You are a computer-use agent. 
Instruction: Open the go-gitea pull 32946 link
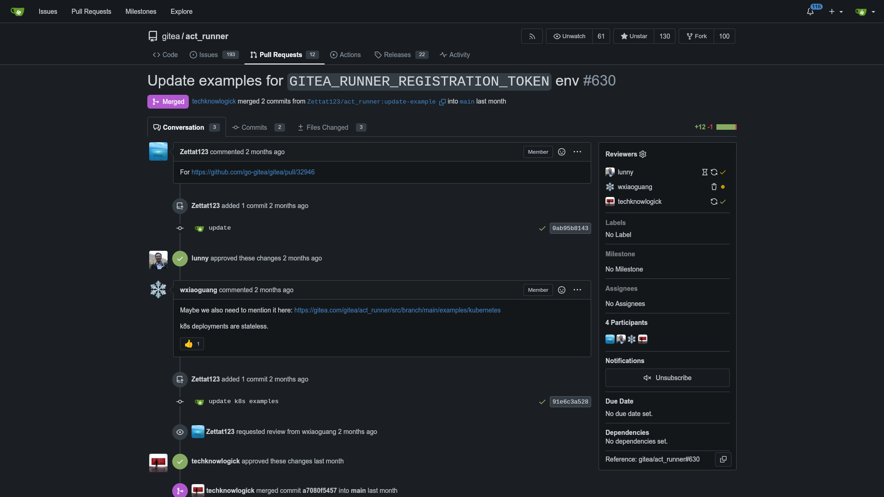coord(253,172)
